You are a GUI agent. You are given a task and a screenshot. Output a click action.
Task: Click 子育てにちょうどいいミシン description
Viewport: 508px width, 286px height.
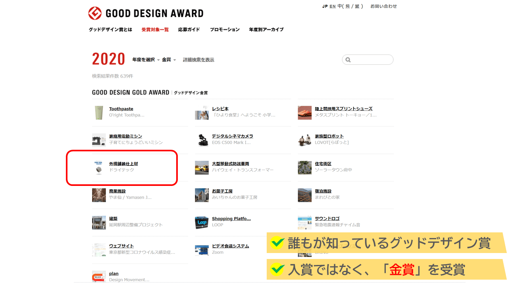[136, 142]
